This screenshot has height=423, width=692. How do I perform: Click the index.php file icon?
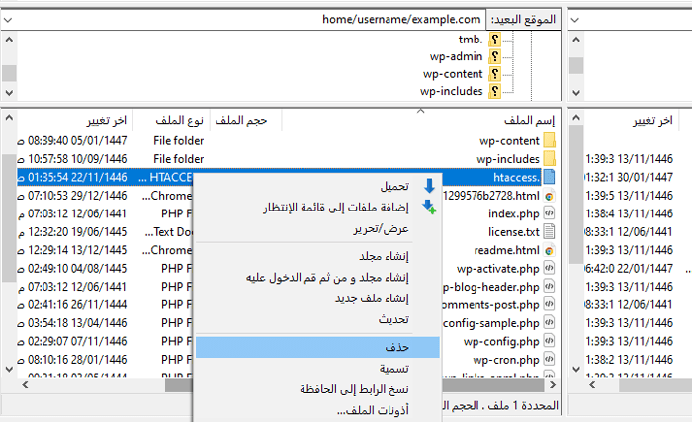click(549, 213)
